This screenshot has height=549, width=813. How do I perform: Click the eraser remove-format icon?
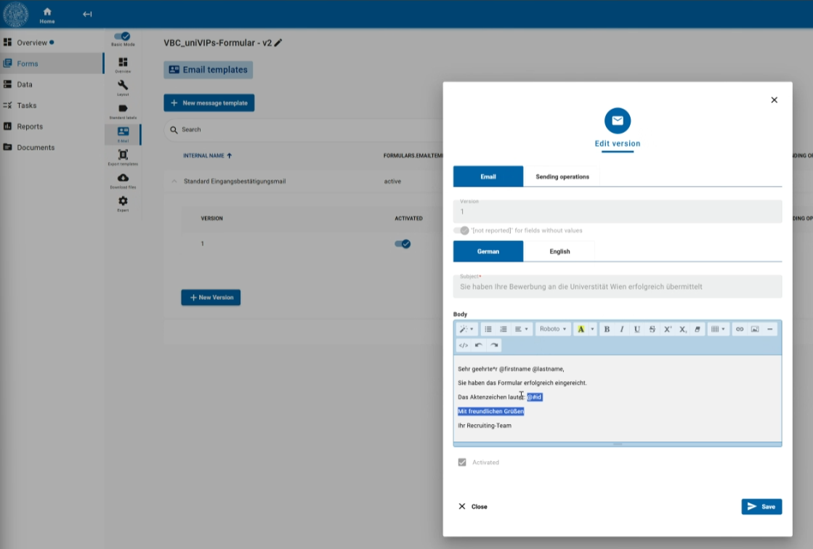tap(698, 329)
